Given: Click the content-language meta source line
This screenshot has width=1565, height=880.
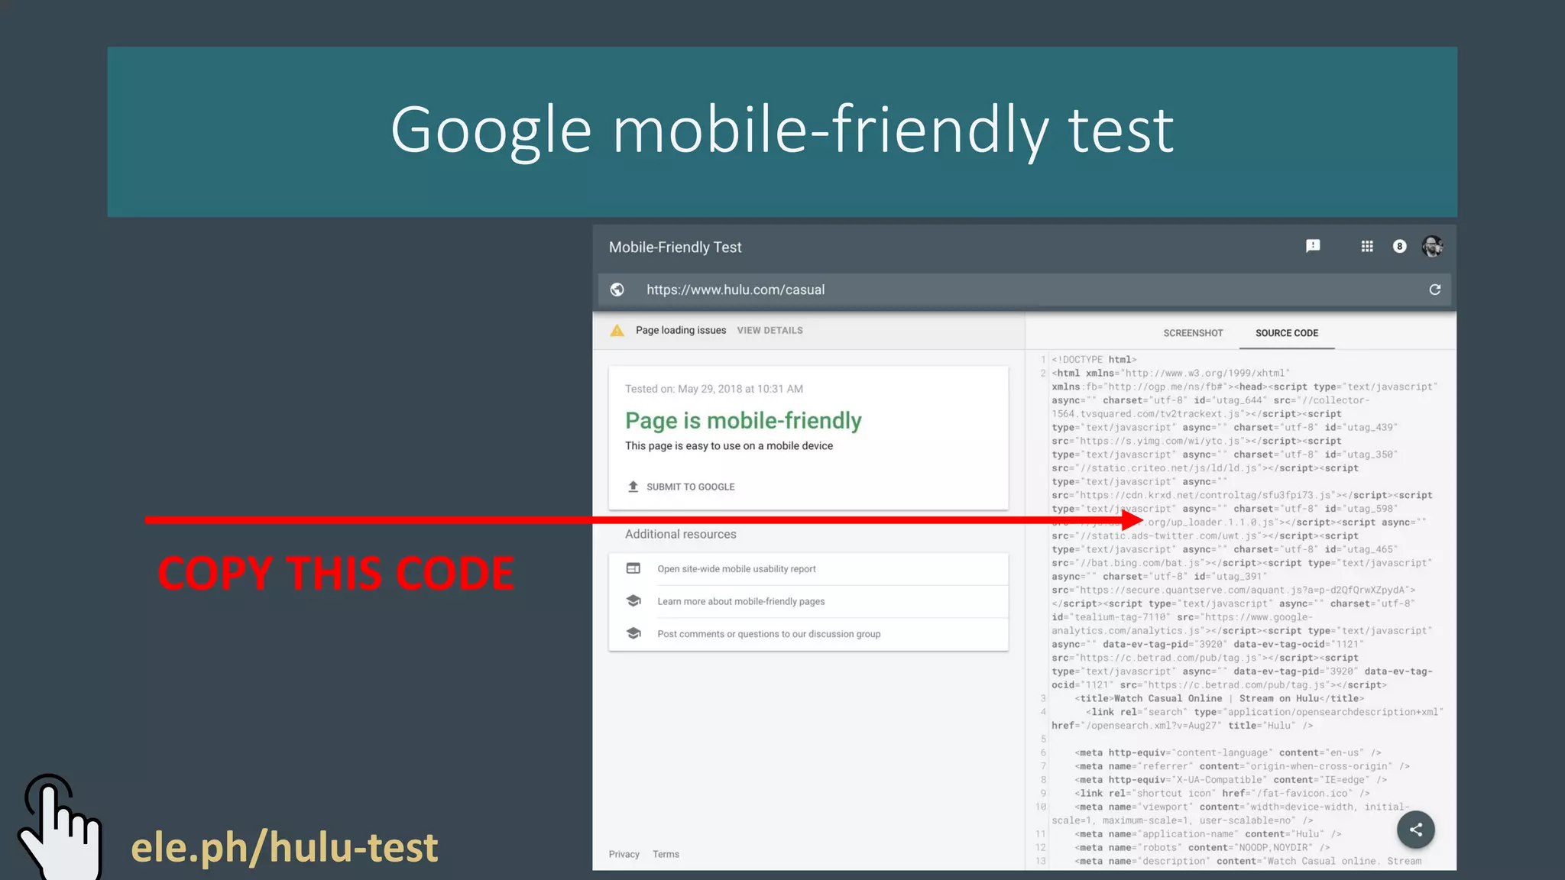Looking at the screenshot, I should tap(1227, 753).
